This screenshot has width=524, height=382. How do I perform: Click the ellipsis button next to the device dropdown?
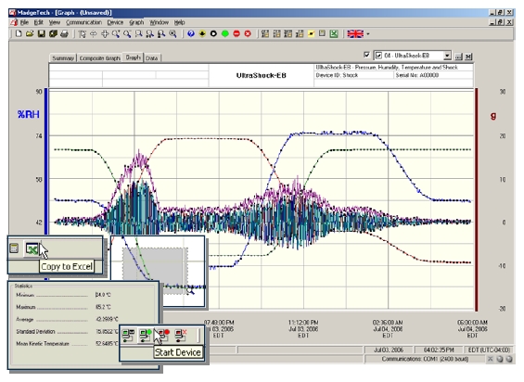pyautogui.click(x=458, y=57)
